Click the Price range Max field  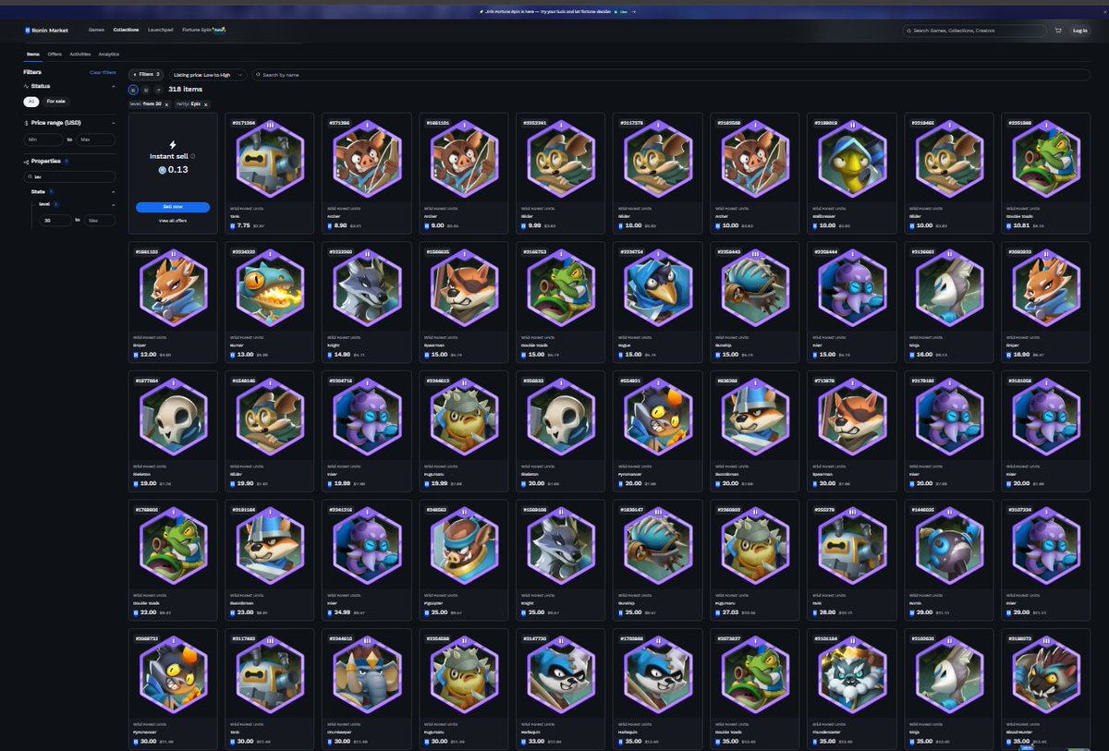point(96,139)
